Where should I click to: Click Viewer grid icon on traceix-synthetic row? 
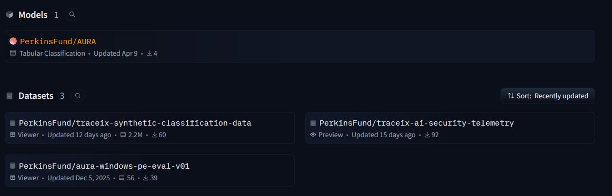coord(13,135)
